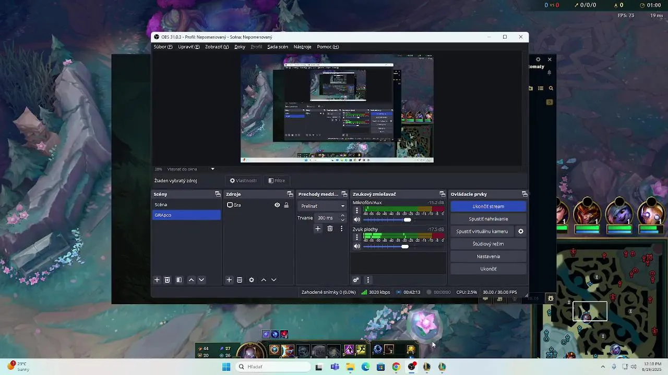Mute the Zvuk plochy speaker icon

[x=357, y=246]
